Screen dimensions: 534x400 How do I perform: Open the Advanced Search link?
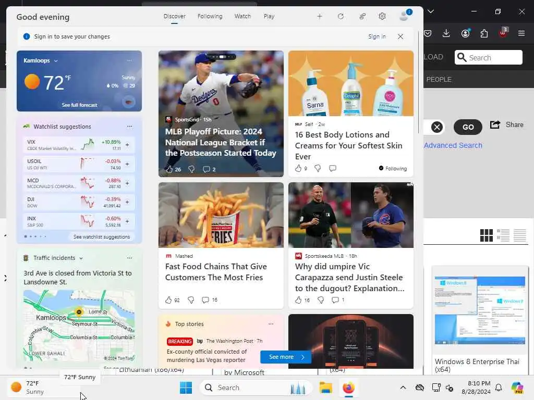coord(453,145)
